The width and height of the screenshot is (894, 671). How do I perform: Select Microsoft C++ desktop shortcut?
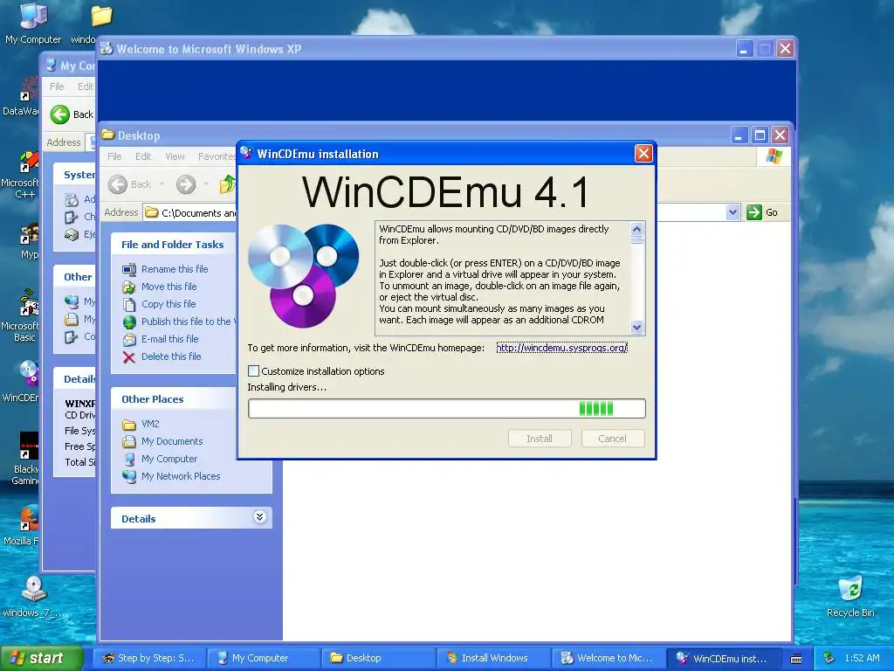[x=21, y=175]
